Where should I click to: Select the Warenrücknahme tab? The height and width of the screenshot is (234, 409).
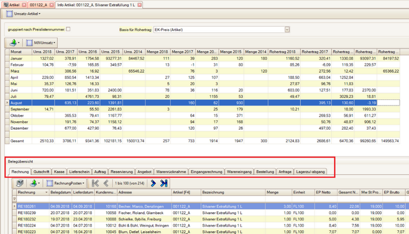tap(171, 172)
